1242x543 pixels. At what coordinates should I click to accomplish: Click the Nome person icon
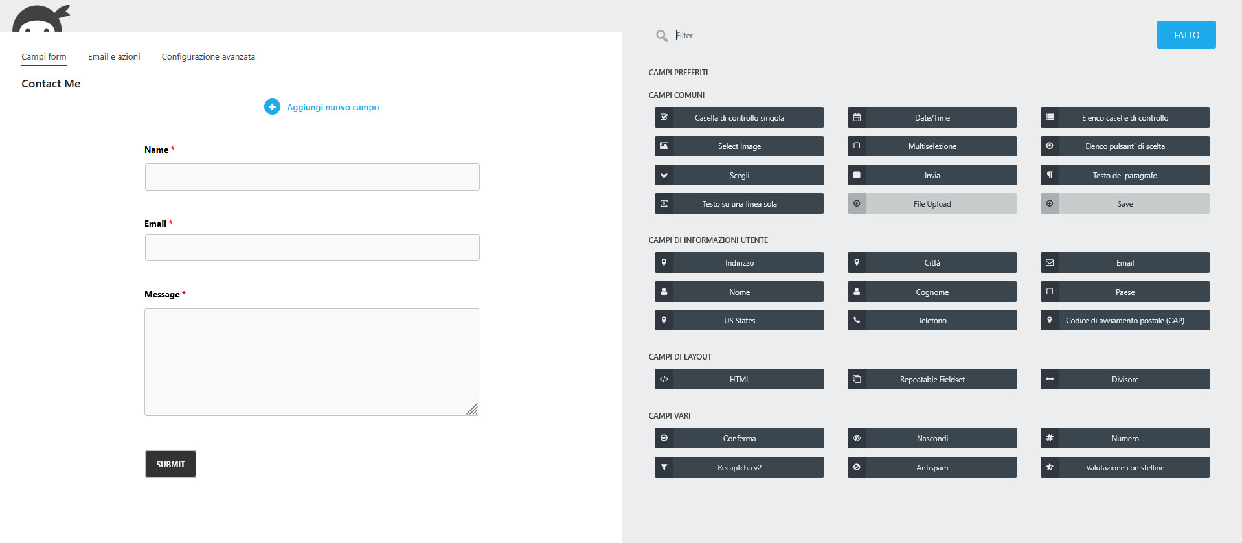(x=664, y=292)
